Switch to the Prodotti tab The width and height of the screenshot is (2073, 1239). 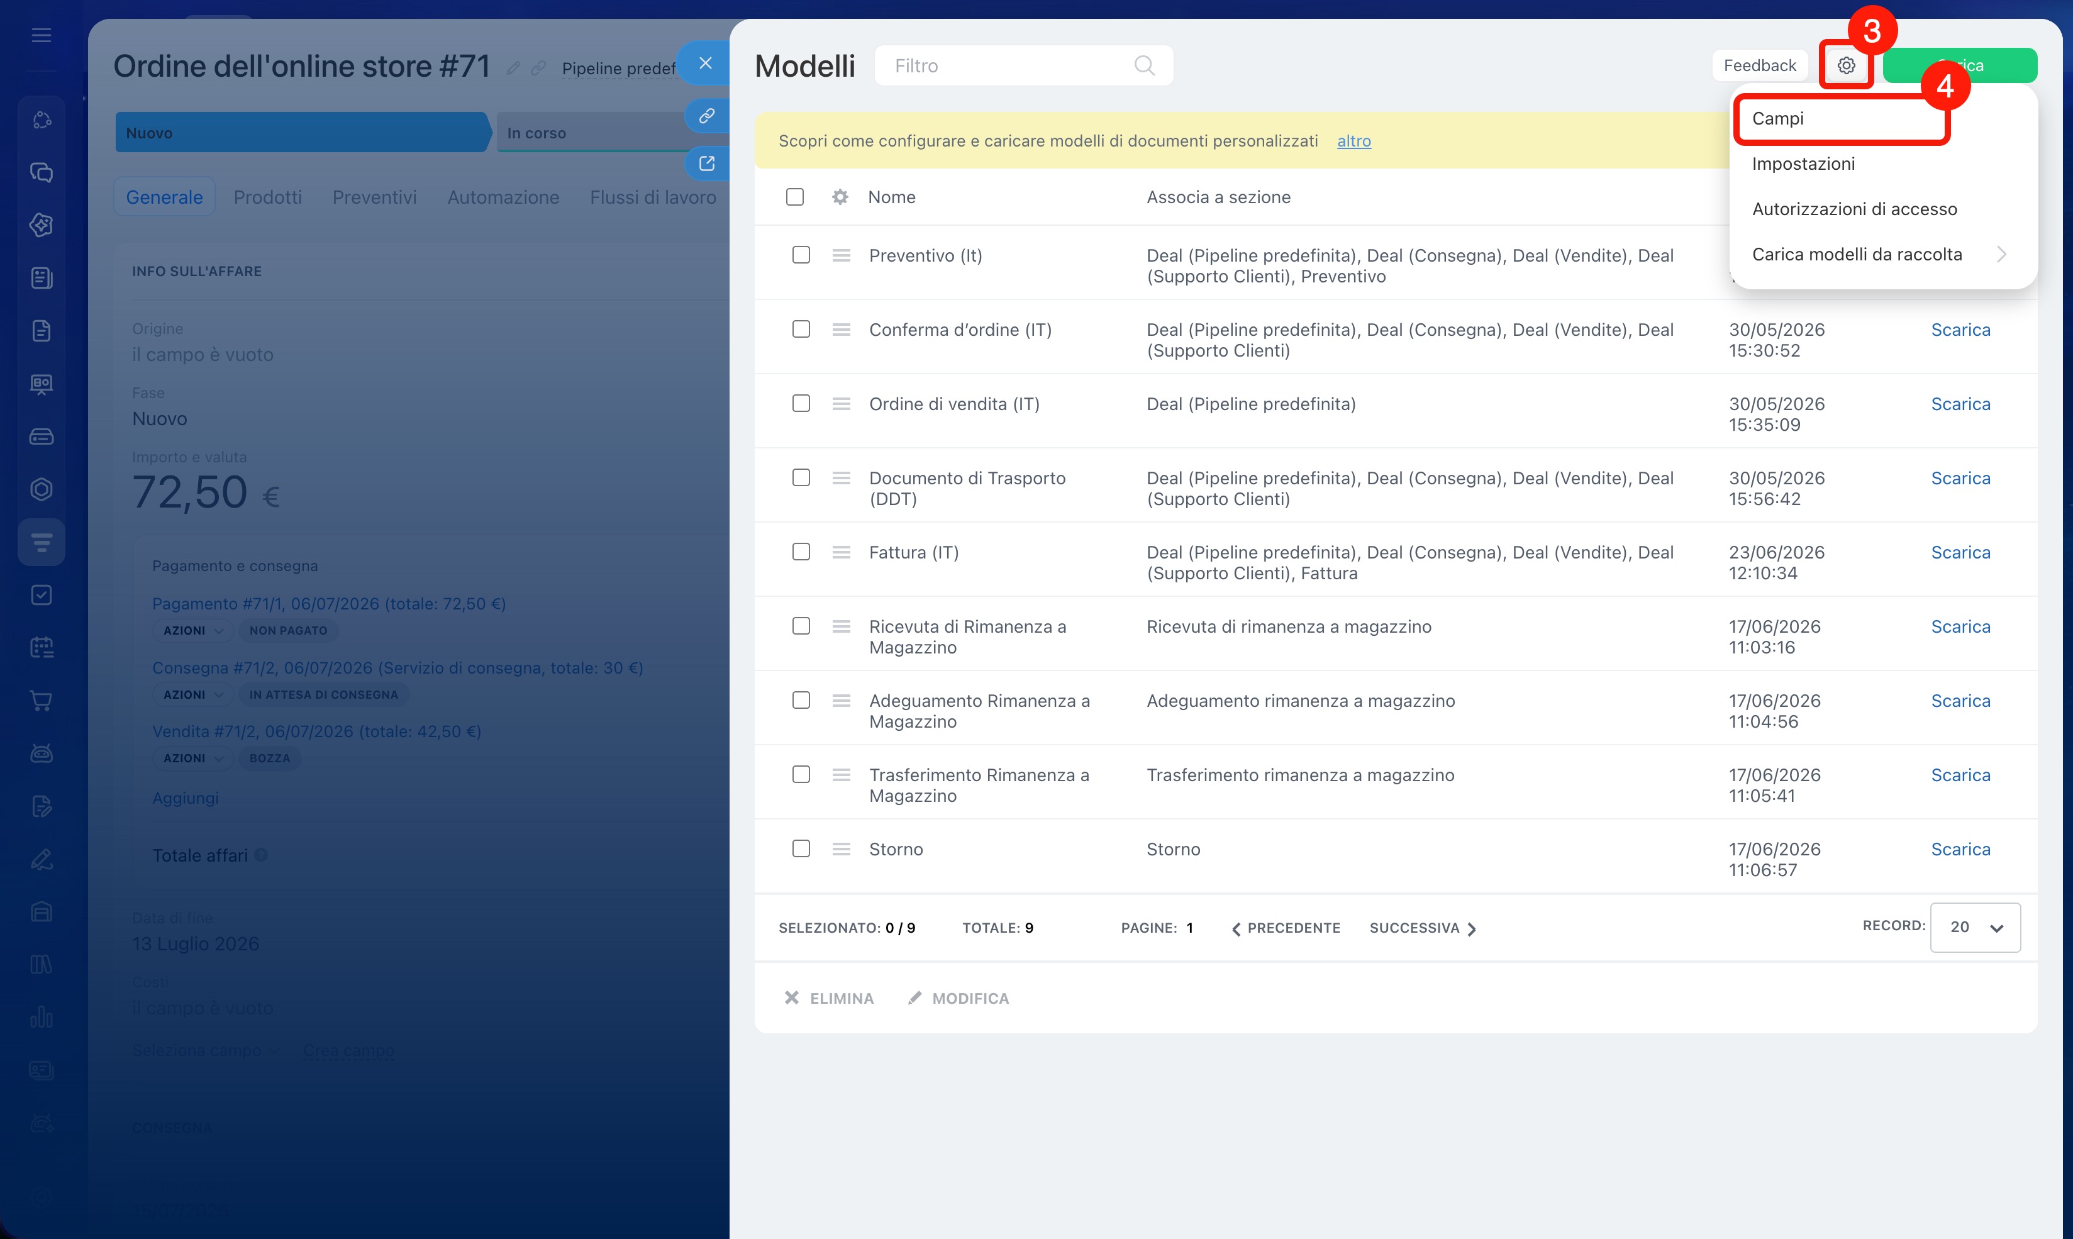coord(268,197)
